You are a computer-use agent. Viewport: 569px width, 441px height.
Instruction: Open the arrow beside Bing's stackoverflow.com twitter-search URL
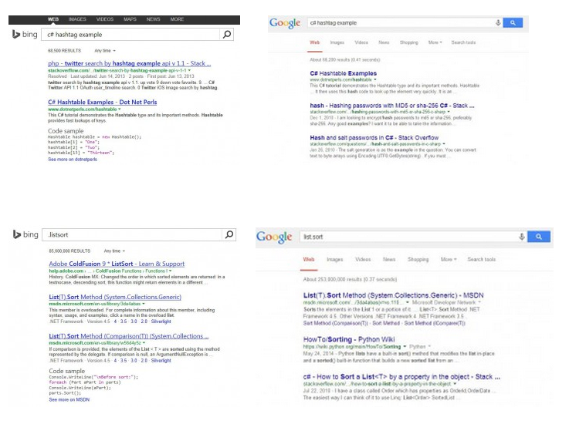pos(189,70)
